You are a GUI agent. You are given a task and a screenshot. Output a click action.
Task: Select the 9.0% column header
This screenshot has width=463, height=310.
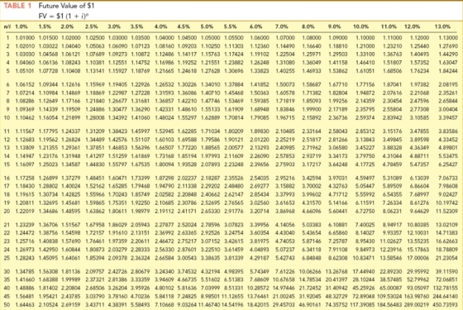(334, 26)
